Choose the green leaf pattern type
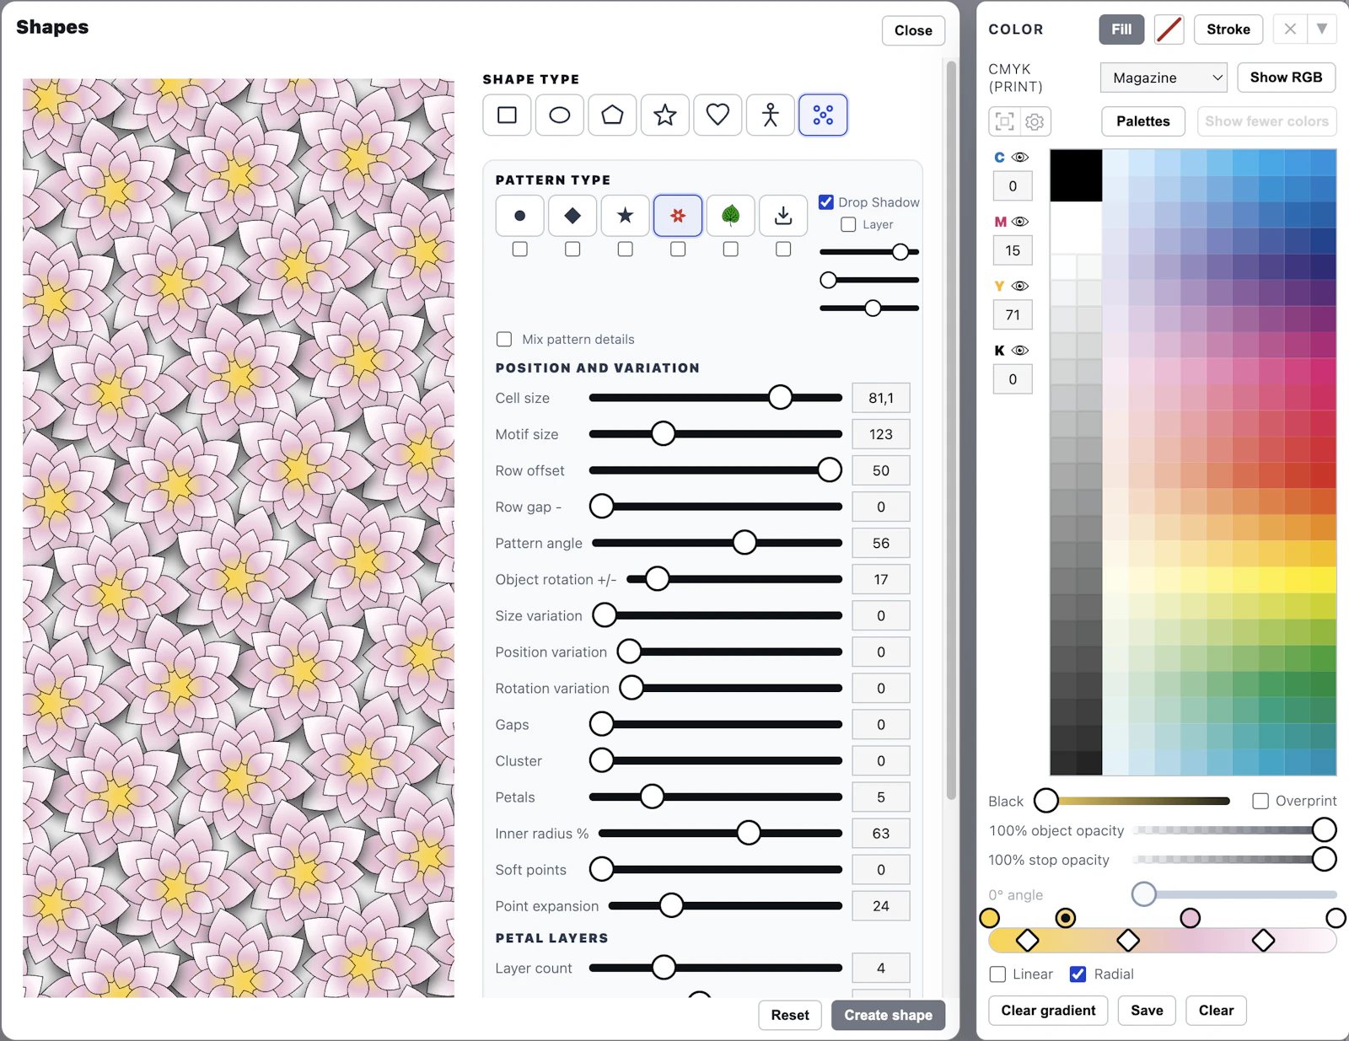Screen dimensions: 1349x1041 coord(731,216)
